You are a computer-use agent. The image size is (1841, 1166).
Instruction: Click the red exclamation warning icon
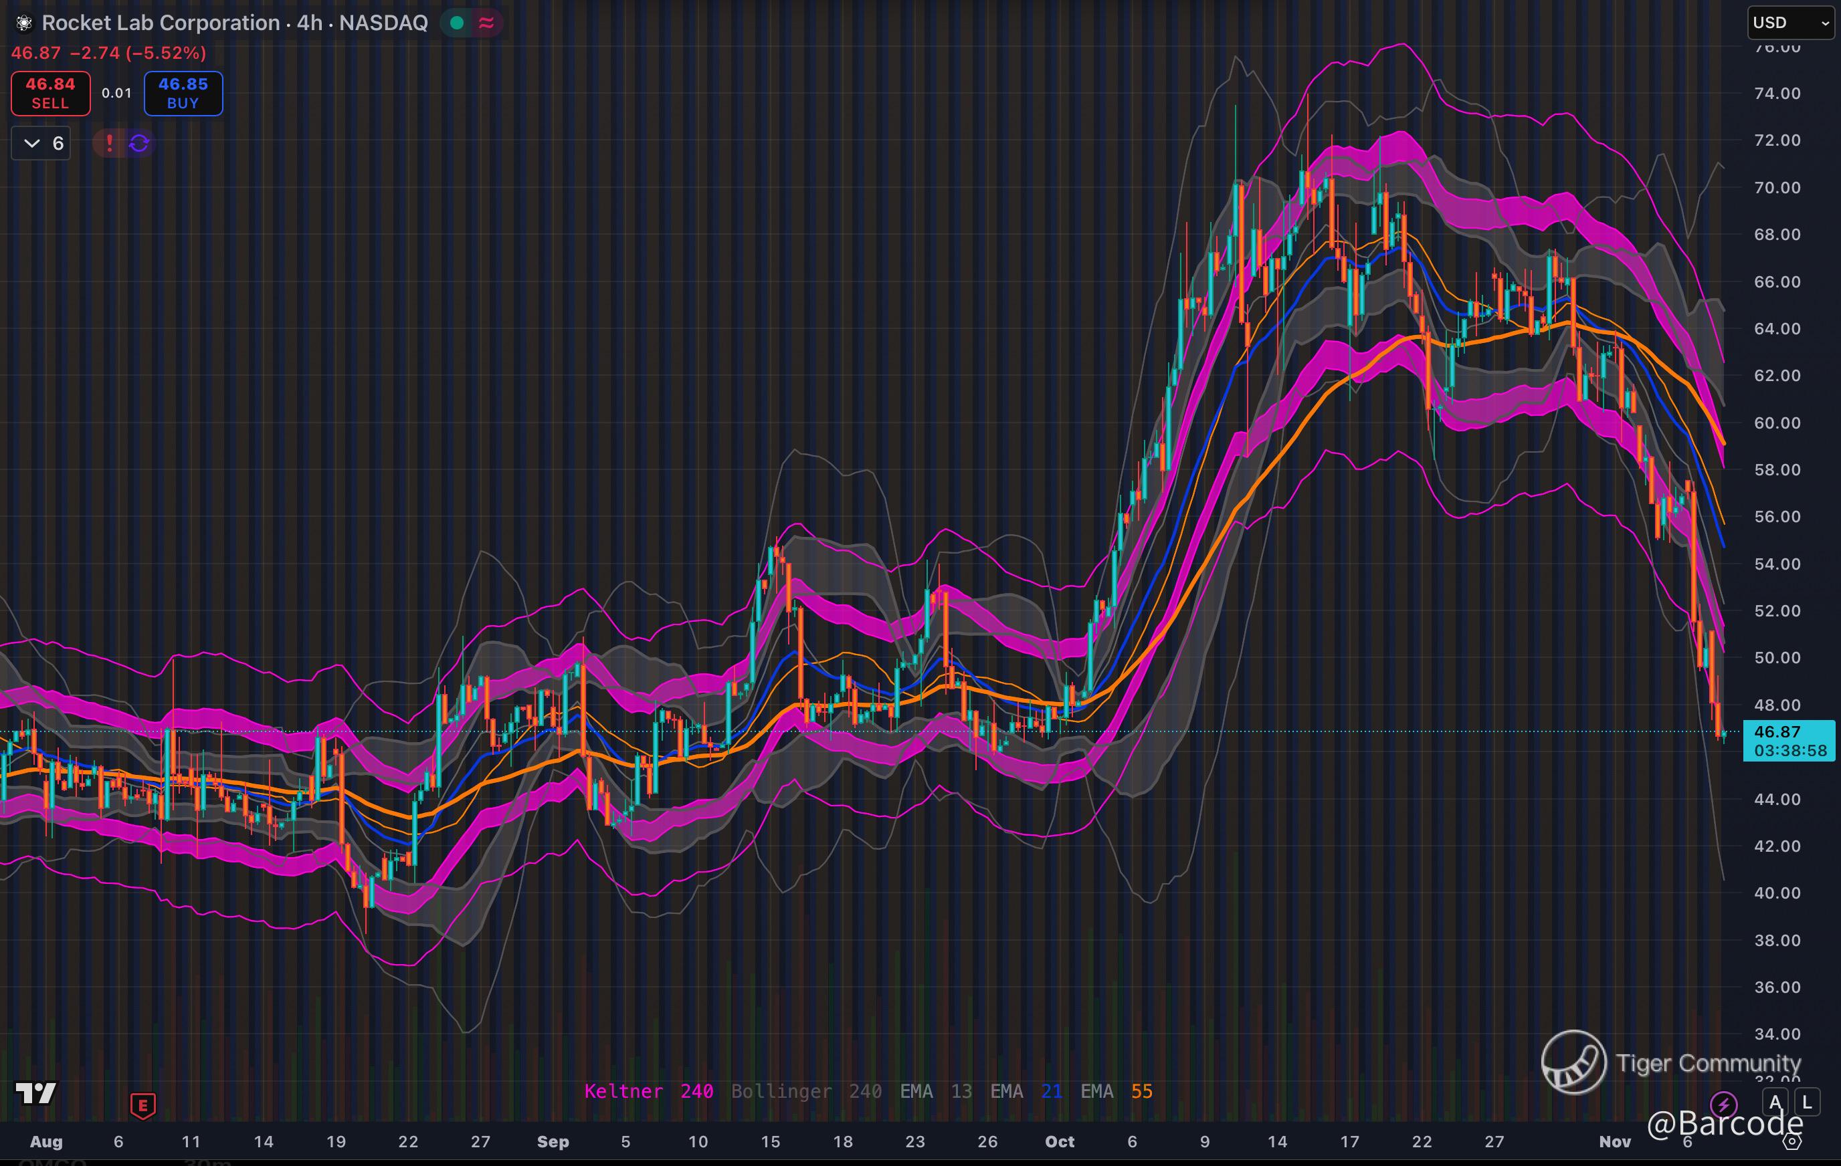(x=109, y=143)
